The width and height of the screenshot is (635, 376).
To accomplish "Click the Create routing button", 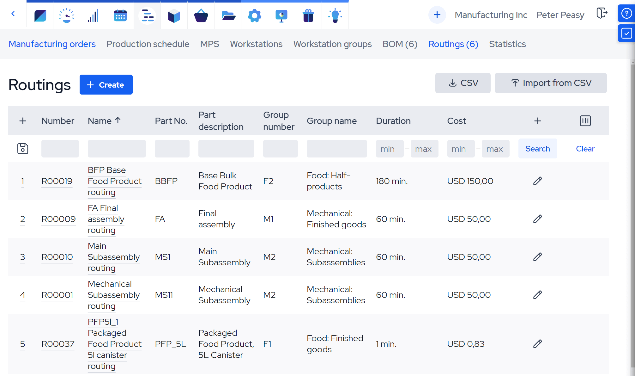I will (106, 85).
